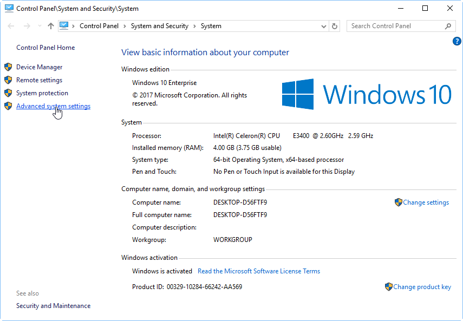Click the refresh button in address bar
463x321 pixels.
(335, 26)
